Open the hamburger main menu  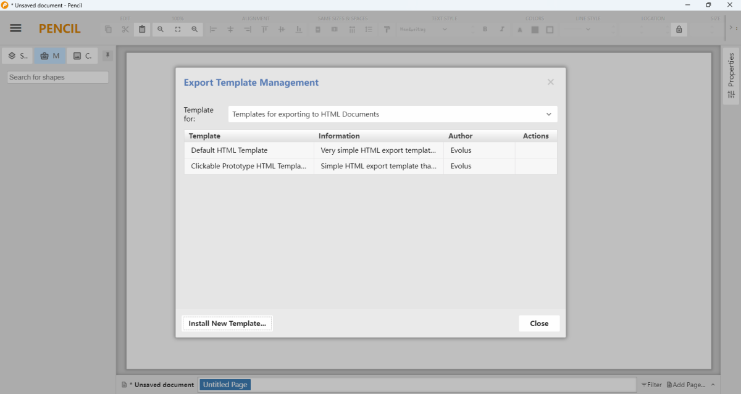click(x=15, y=28)
